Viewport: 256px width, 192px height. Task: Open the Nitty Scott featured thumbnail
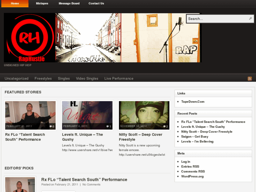pos(144,115)
